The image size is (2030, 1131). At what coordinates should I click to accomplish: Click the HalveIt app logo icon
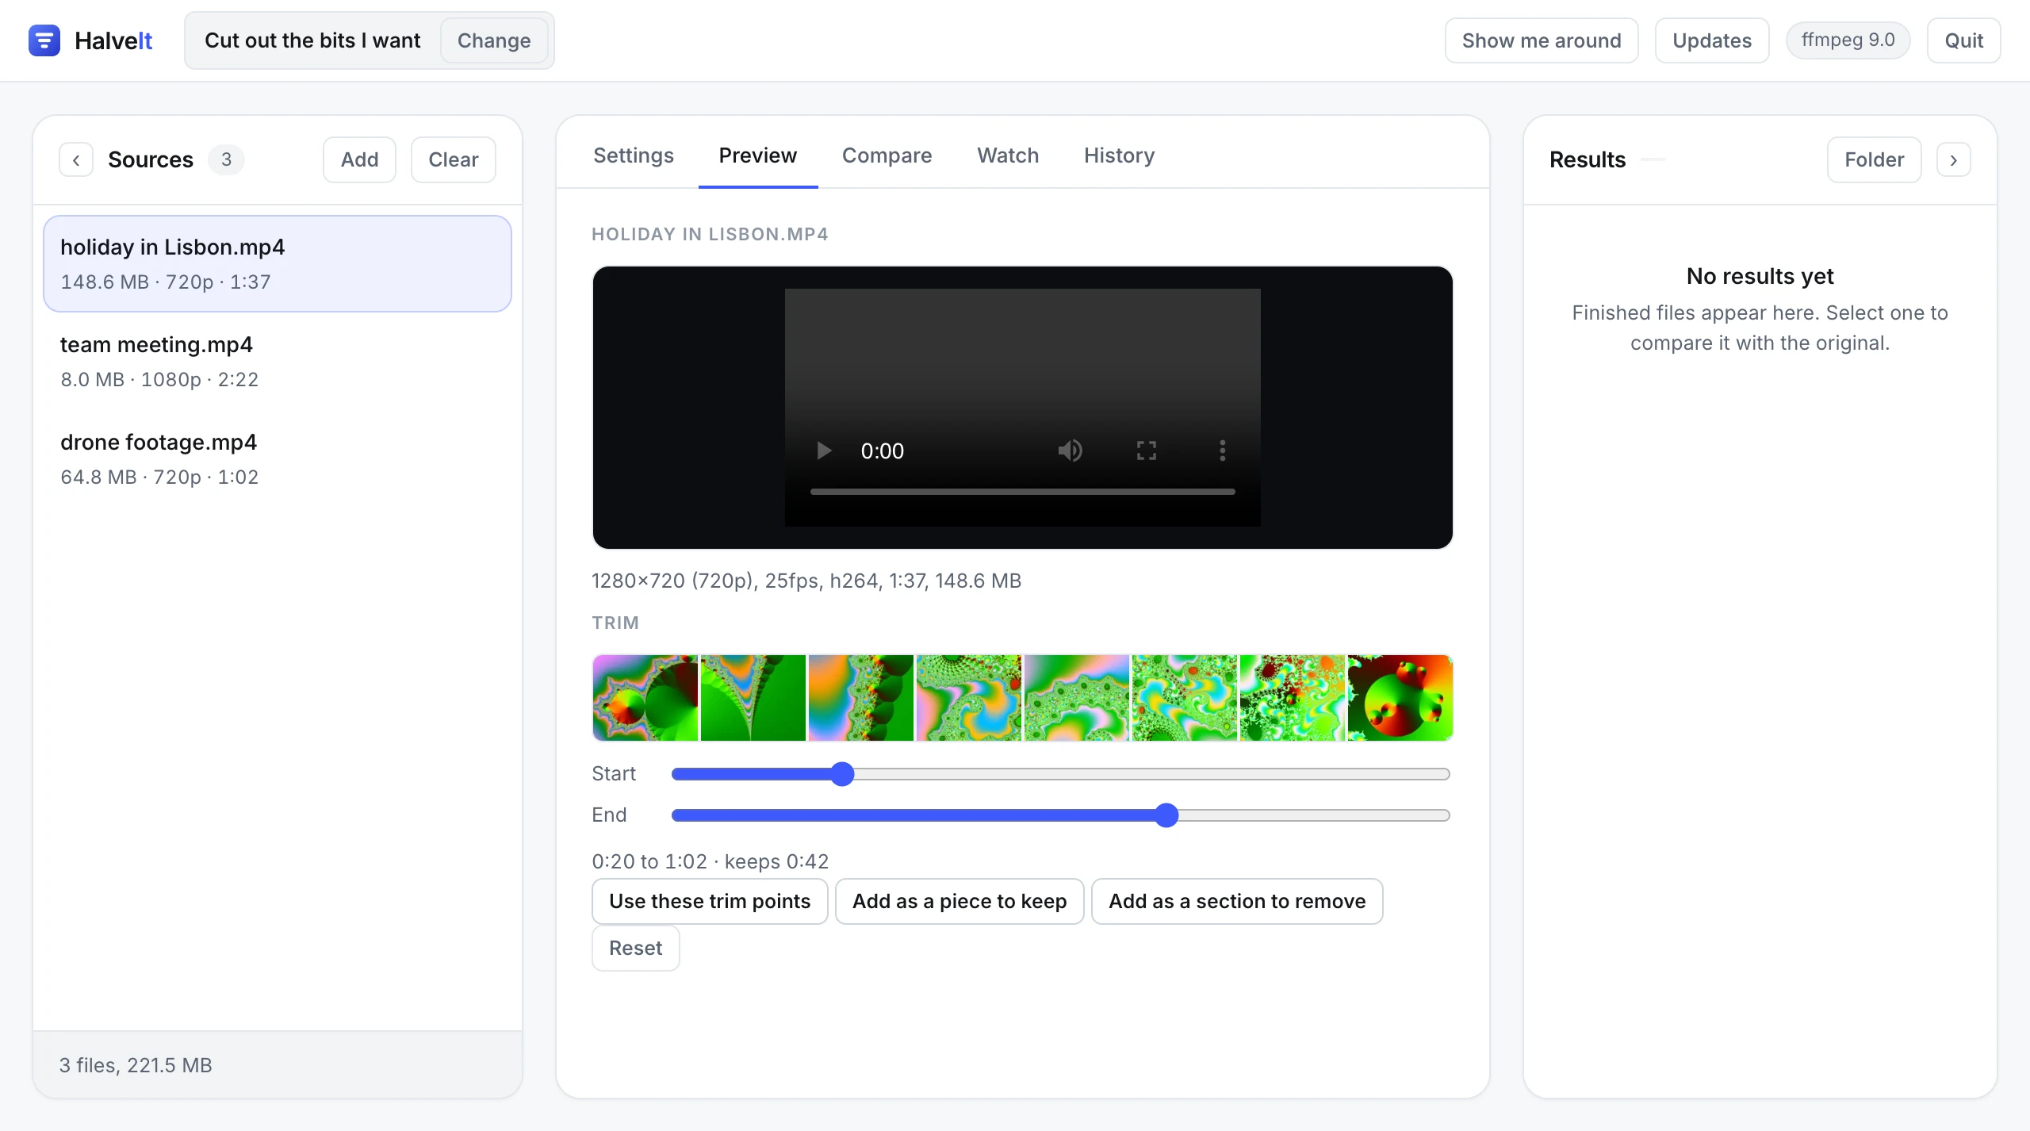[x=44, y=40]
